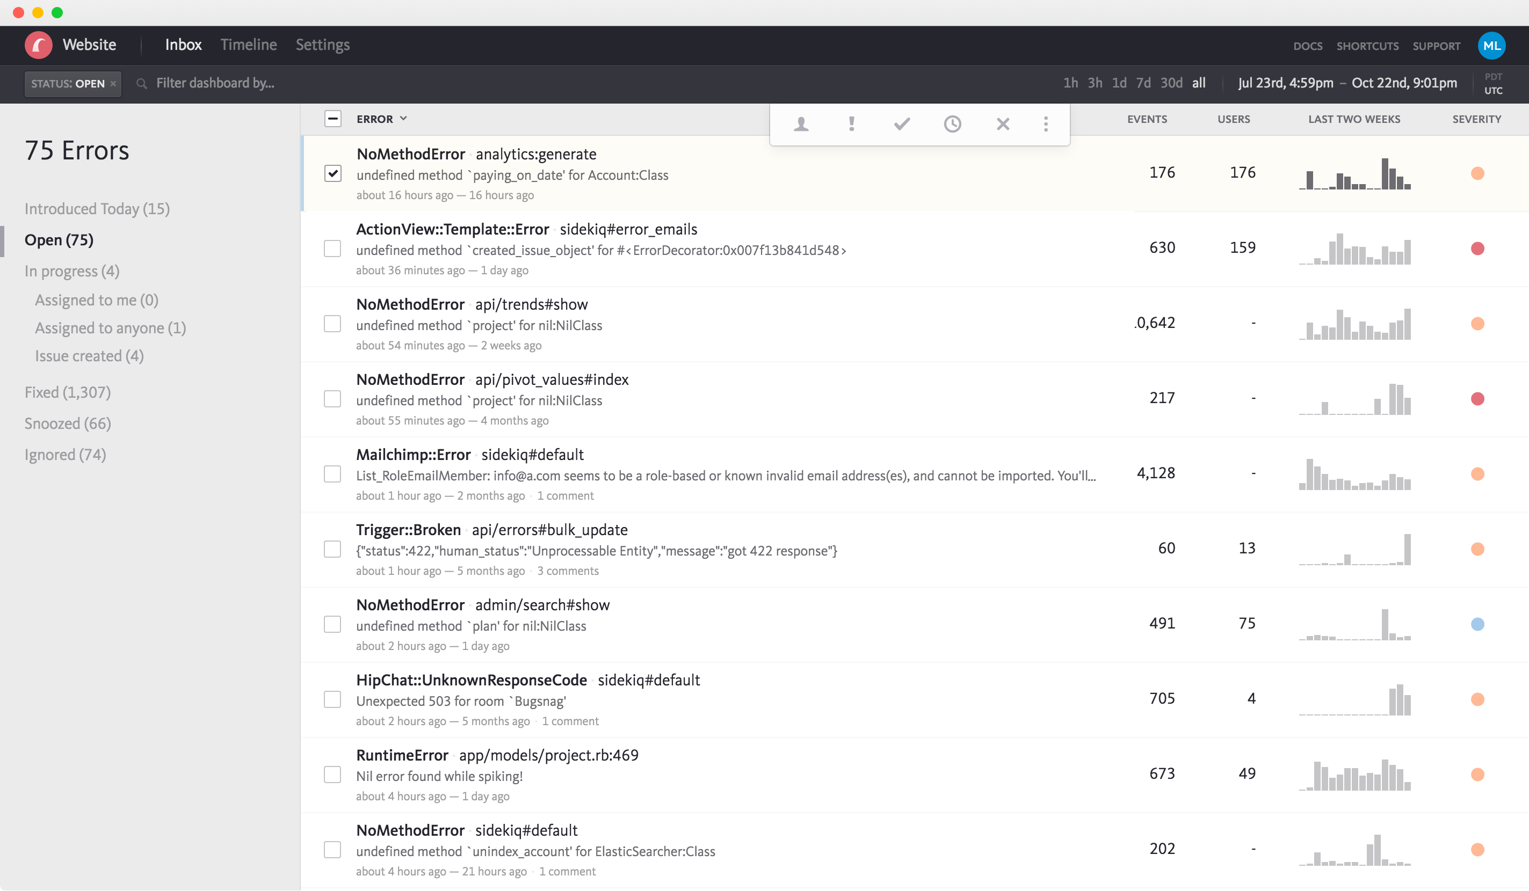
Task: Click the Bugsnag logo icon
Action: (38, 45)
